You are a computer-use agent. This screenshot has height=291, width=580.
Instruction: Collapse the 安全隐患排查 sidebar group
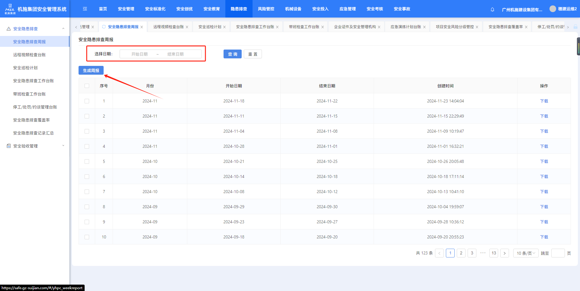pyautogui.click(x=63, y=29)
